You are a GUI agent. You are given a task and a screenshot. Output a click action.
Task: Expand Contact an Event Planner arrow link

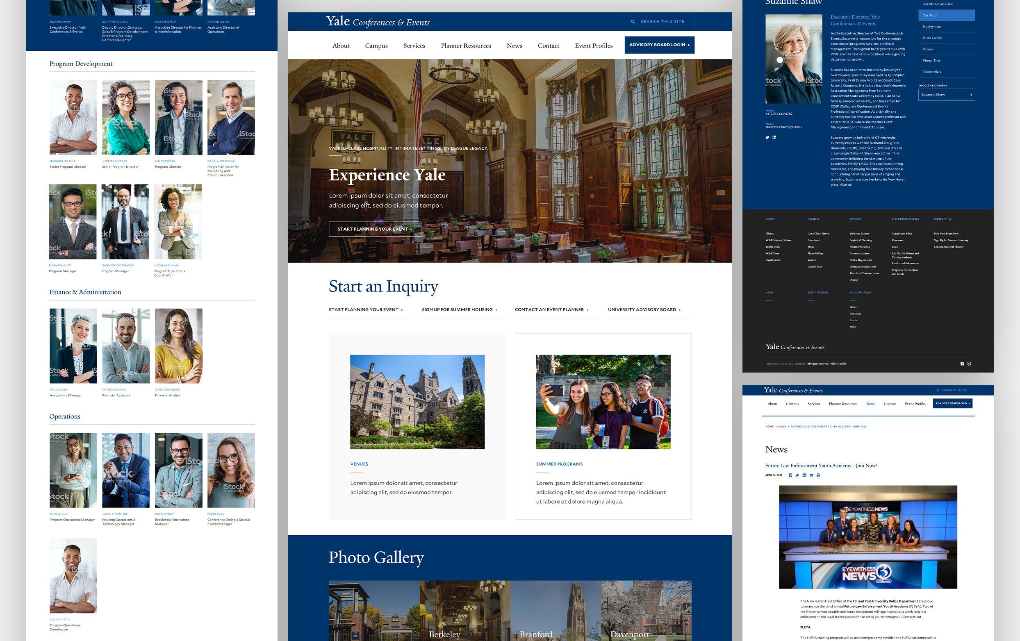click(552, 310)
